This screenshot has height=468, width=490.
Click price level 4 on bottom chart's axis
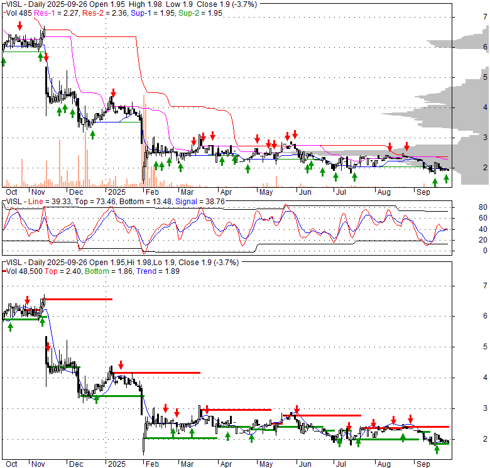tap(485, 378)
